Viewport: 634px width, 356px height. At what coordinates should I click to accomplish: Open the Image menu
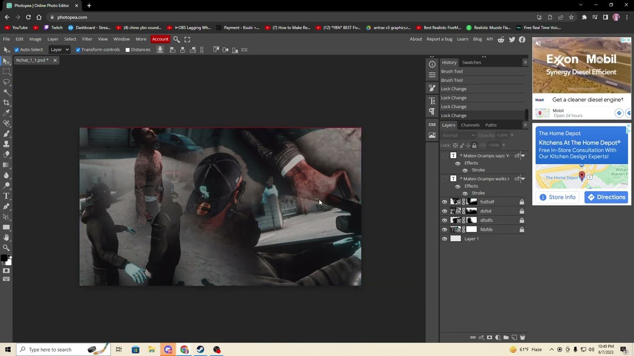35,39
